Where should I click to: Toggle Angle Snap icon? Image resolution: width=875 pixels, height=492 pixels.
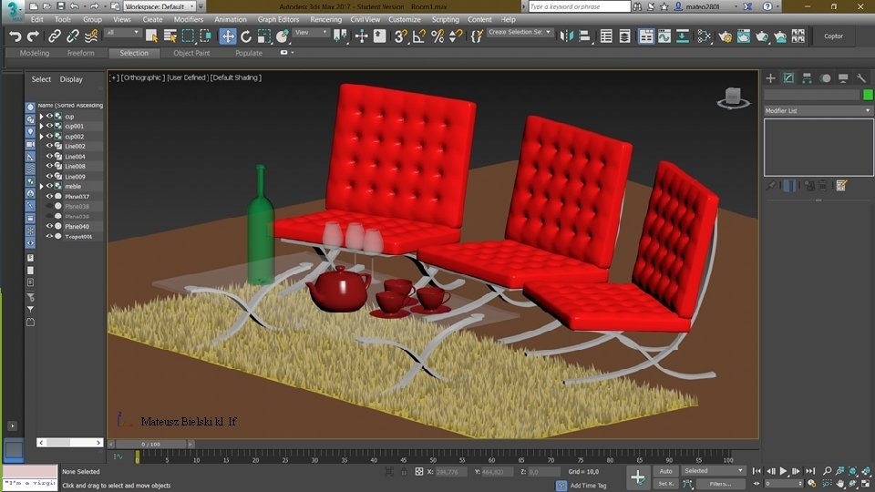[418, 36]
